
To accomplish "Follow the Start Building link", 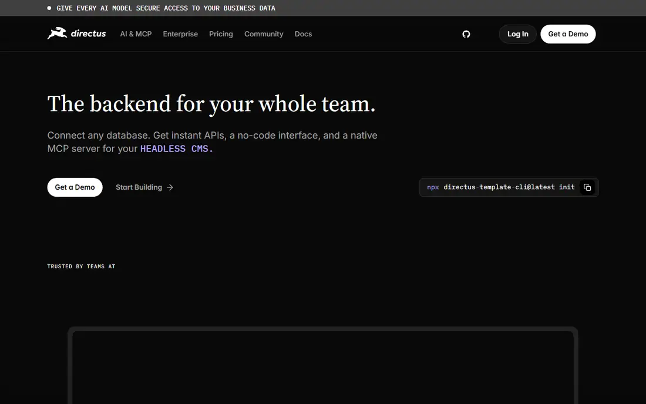I will [x=144, y=187].
